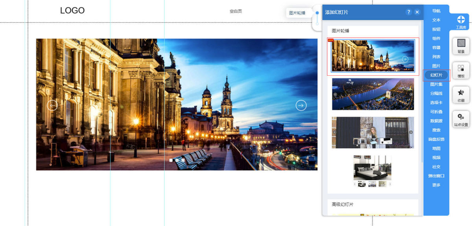Open the 背景 background tool
Screen dimensions: 472x226
pyautogui.click(x=461, y=43)
